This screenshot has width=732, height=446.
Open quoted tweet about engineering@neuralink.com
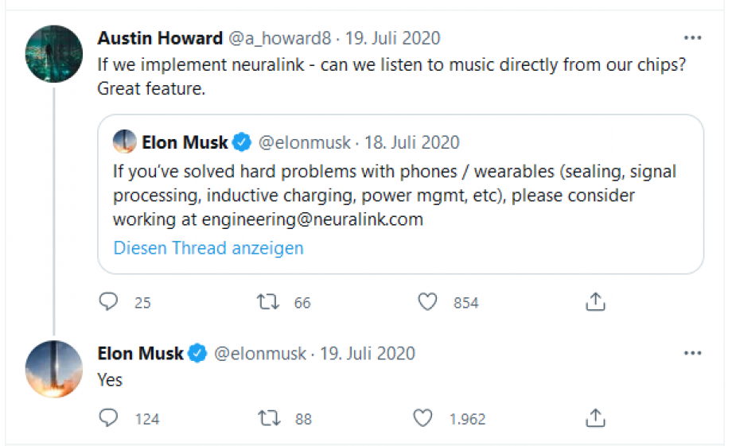pos(400,194)
